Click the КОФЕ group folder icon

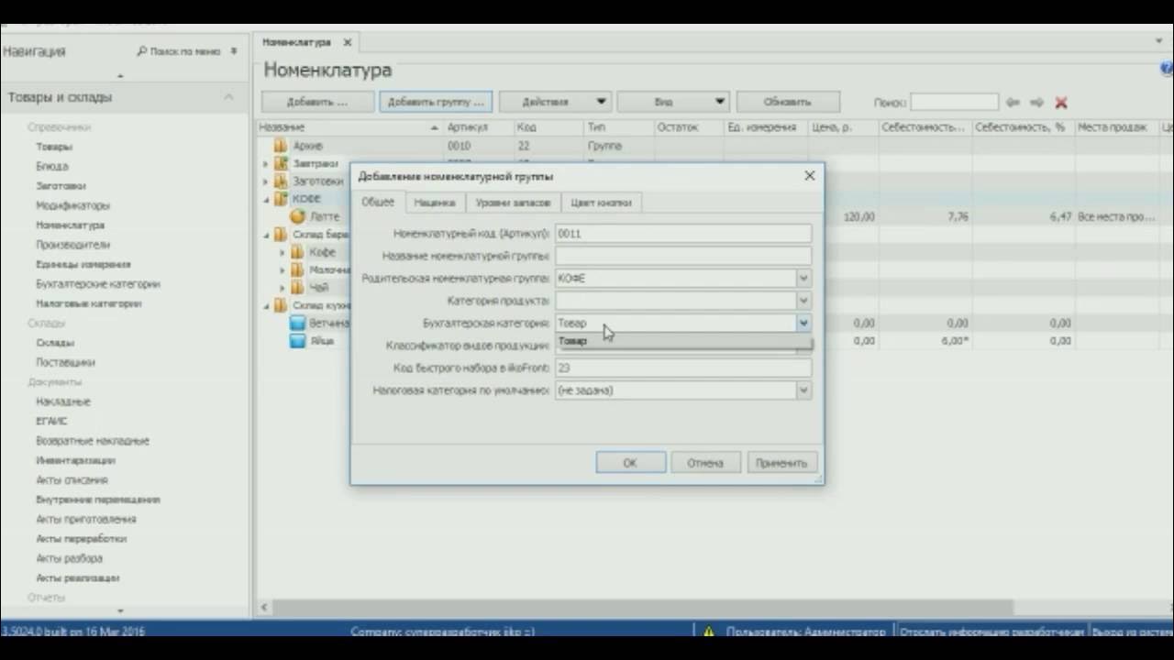click(x=282, y=199)
